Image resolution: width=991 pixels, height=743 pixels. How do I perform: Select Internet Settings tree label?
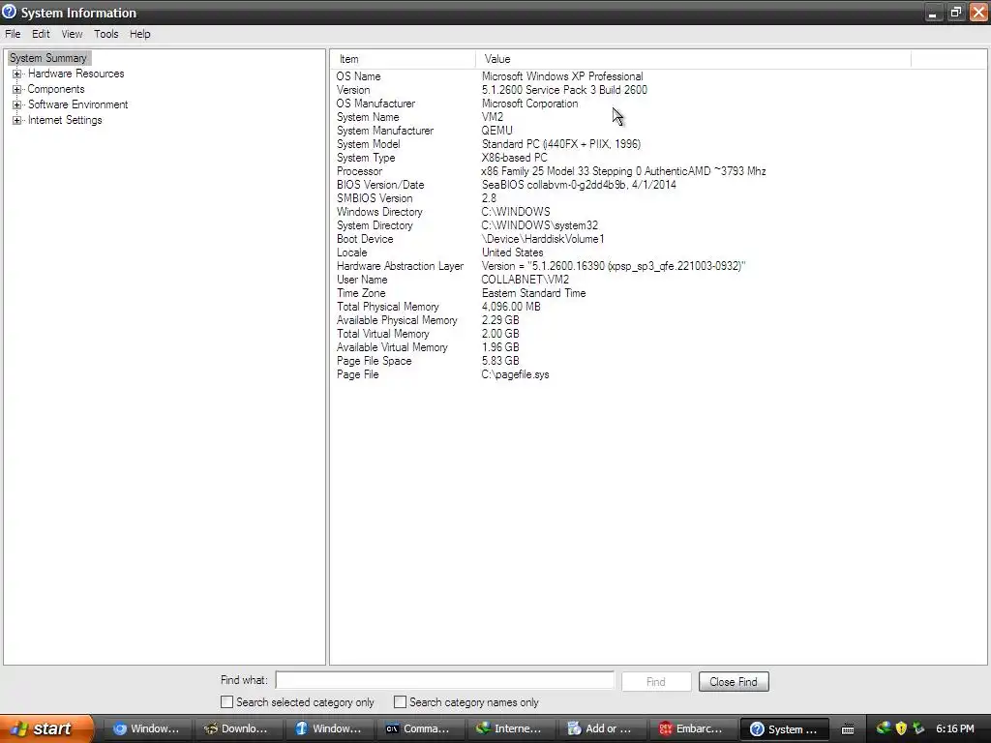65,120
